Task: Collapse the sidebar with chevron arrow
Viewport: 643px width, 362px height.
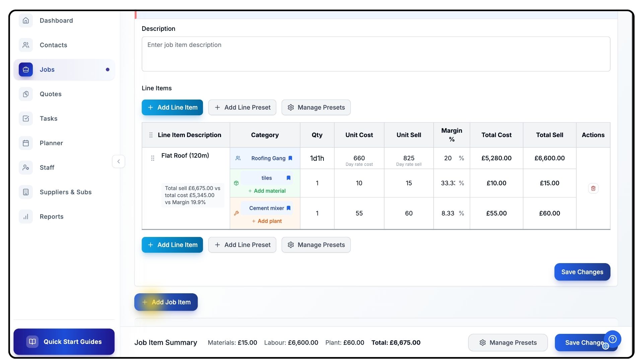Action: [119, 162]
